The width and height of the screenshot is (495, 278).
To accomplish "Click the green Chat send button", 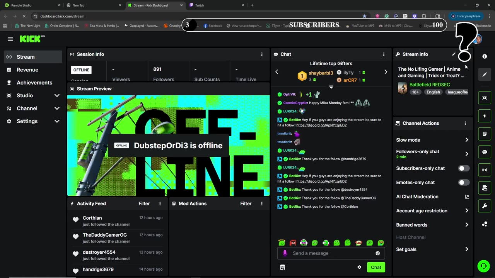I will coord(376,267).
